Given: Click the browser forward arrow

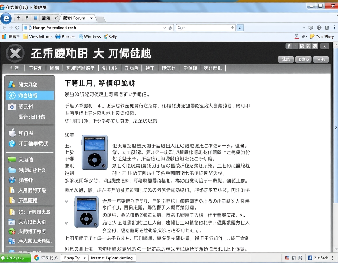Looking at the screenshot, I should [11, 28].
